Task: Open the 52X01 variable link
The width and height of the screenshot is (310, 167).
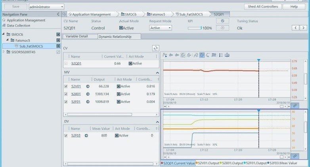Action: click(x=76, y=94)
